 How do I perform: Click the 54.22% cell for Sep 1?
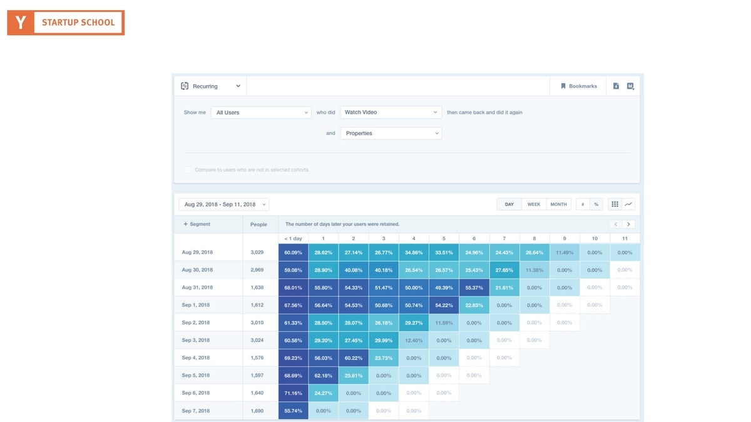click(444, 305)
